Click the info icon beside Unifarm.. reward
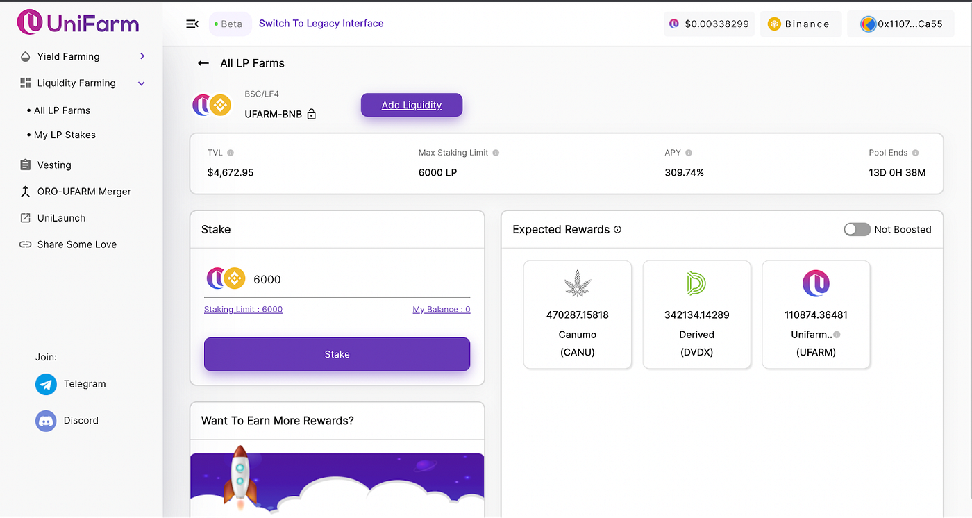 pyautogui.click(x=837, y=335)
